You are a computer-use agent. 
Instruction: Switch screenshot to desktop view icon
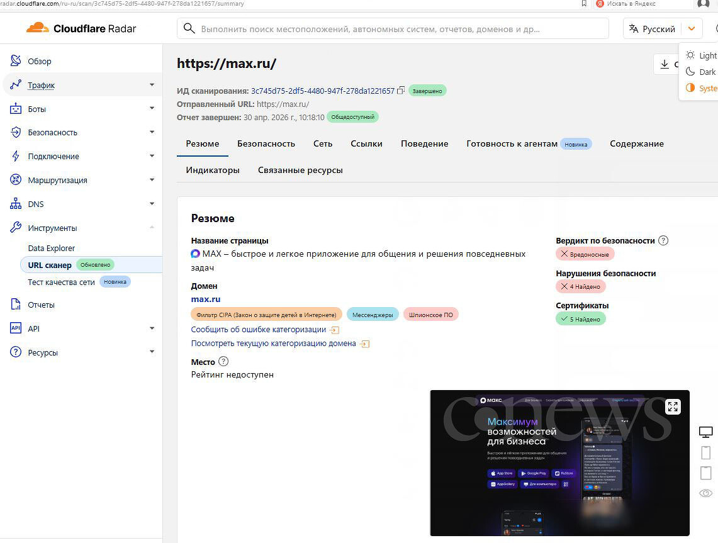[x=705, y=432]
